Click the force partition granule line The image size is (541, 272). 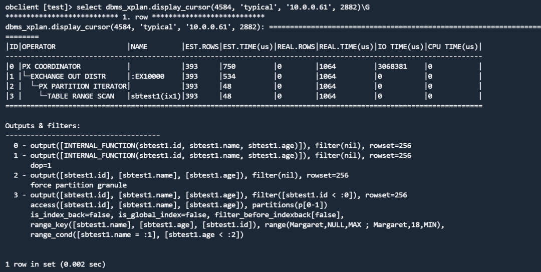[x=78, y=185]
